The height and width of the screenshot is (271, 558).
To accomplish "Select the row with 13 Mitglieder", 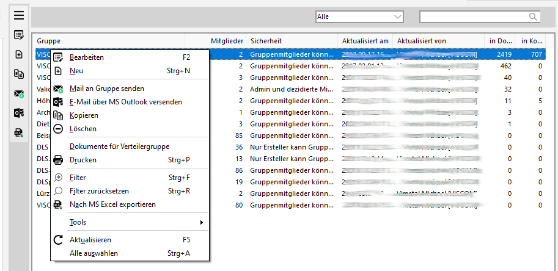I will click(x=290, y=159).
